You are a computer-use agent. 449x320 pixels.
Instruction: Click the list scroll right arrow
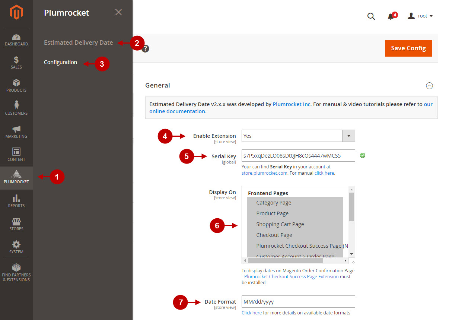[x=346, y=261]
